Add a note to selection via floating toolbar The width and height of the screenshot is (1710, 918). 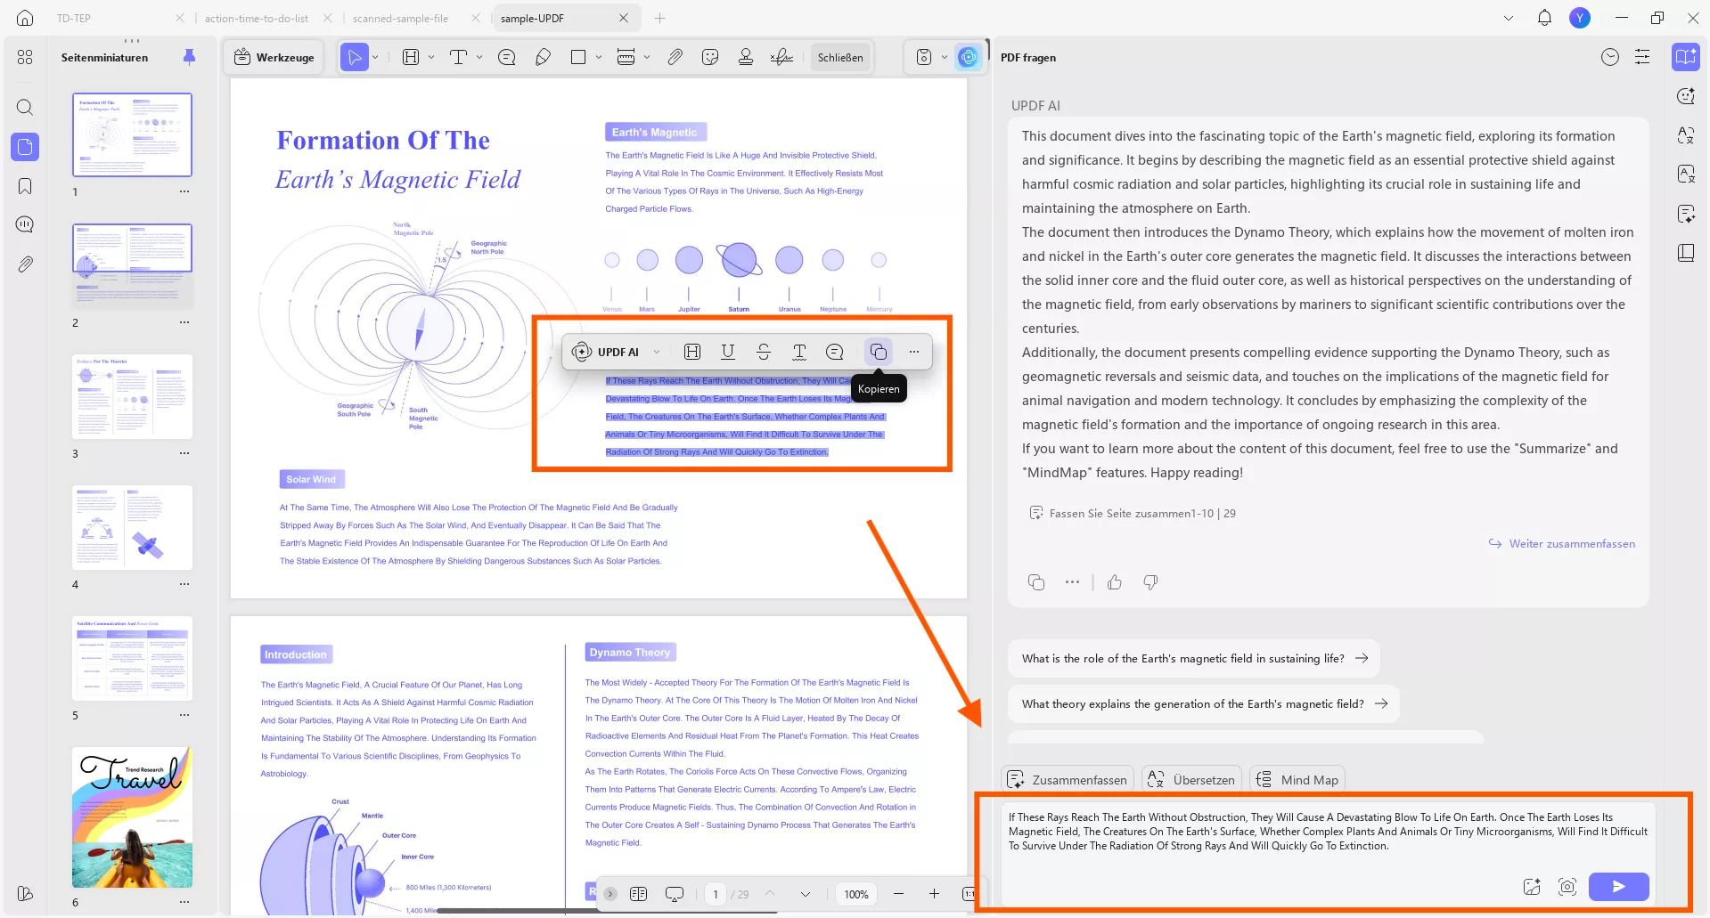tap(835, 352)
